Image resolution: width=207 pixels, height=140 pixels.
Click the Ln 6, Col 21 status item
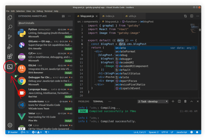[140, 132]
